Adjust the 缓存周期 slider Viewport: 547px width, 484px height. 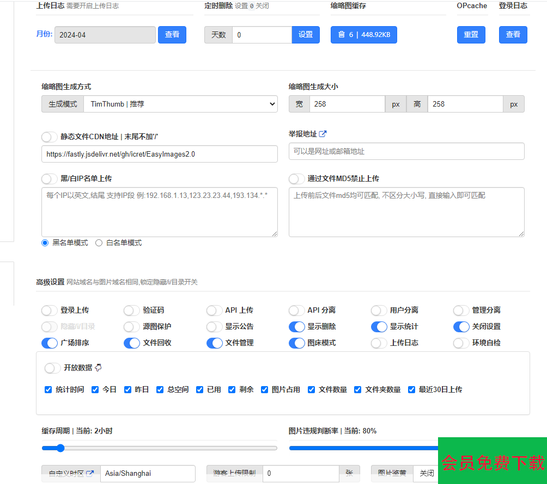tap(60, 448)
